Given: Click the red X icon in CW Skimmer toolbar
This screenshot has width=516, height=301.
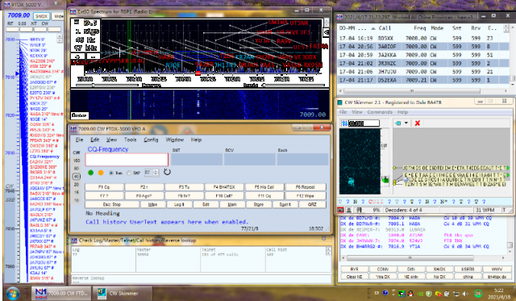Looking at the screenshot, I should [x=418, y=123].
